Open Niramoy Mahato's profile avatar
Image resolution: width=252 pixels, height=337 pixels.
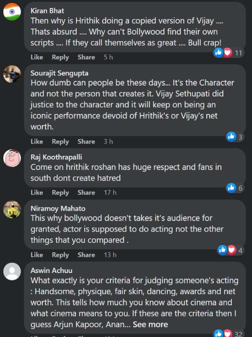coord(12,209)
